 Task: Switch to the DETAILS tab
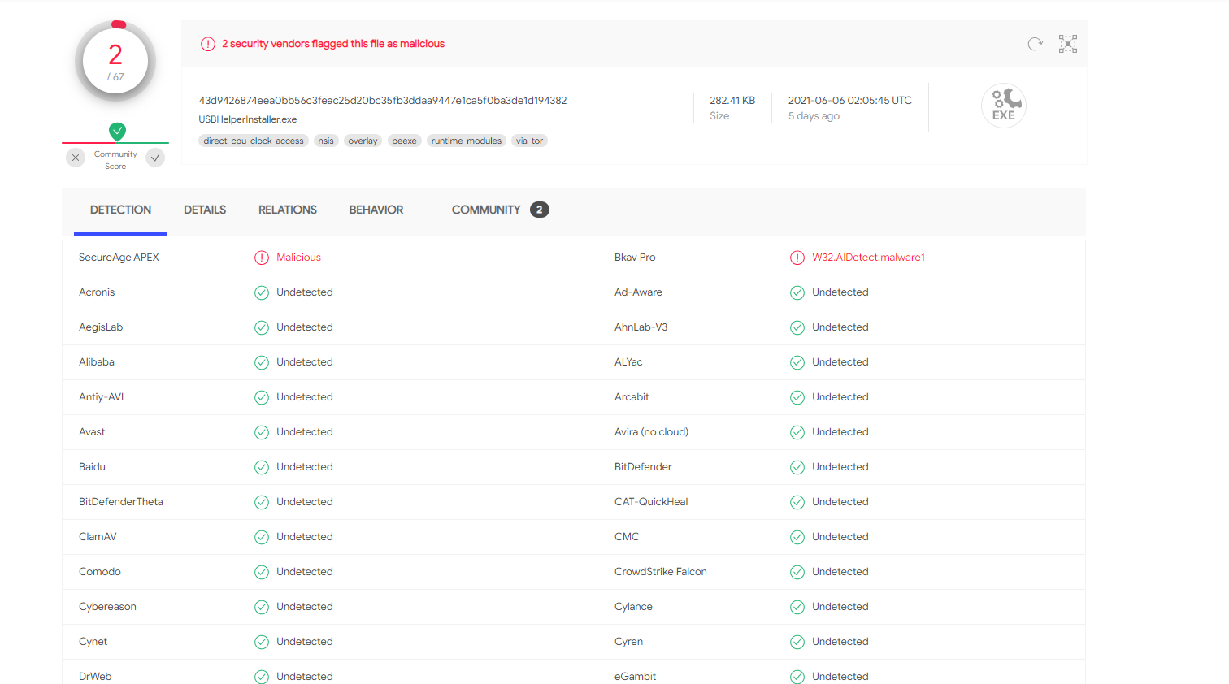204,210
